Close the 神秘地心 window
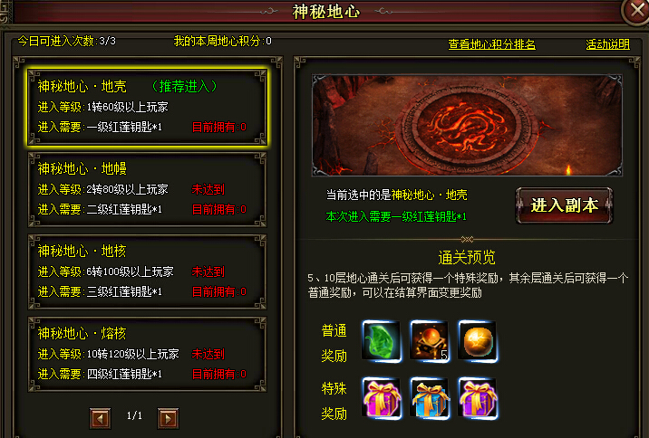Image resolution: width=649 pixels, height=438 pixels. pos(636,11)
